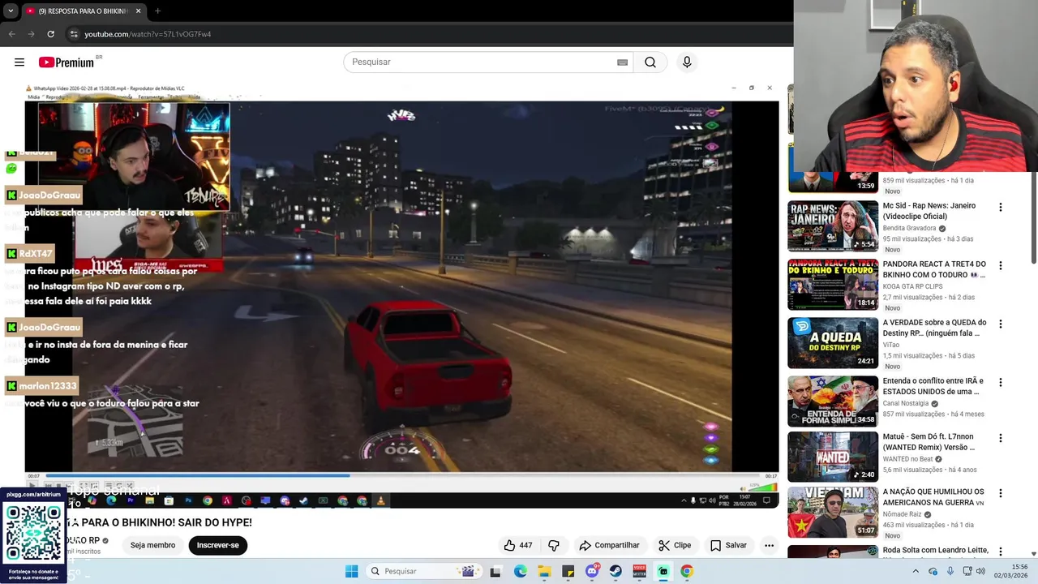This screenshot has width=1038, height=584.
Task: Open A VERDADE sobre a QUEDA do Destiny title
Action: click(933, 328)
